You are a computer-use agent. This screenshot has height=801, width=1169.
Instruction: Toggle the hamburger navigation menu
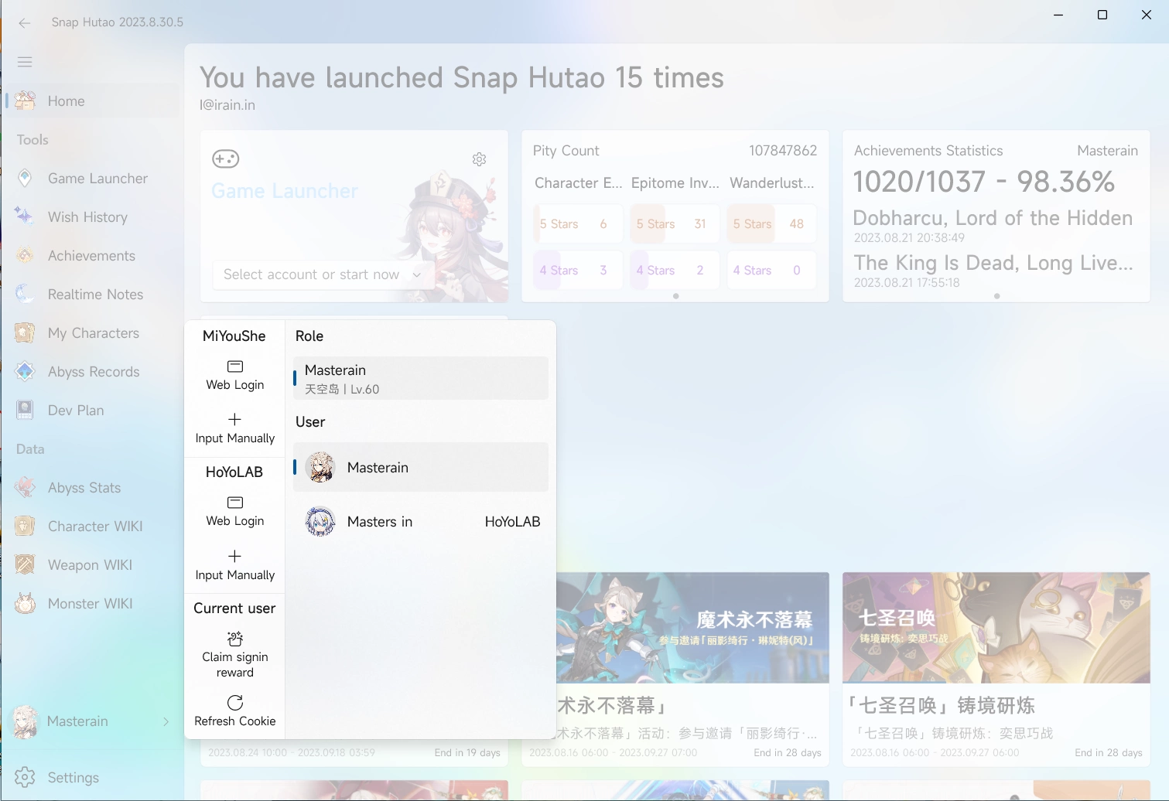(x=25, y=62)
